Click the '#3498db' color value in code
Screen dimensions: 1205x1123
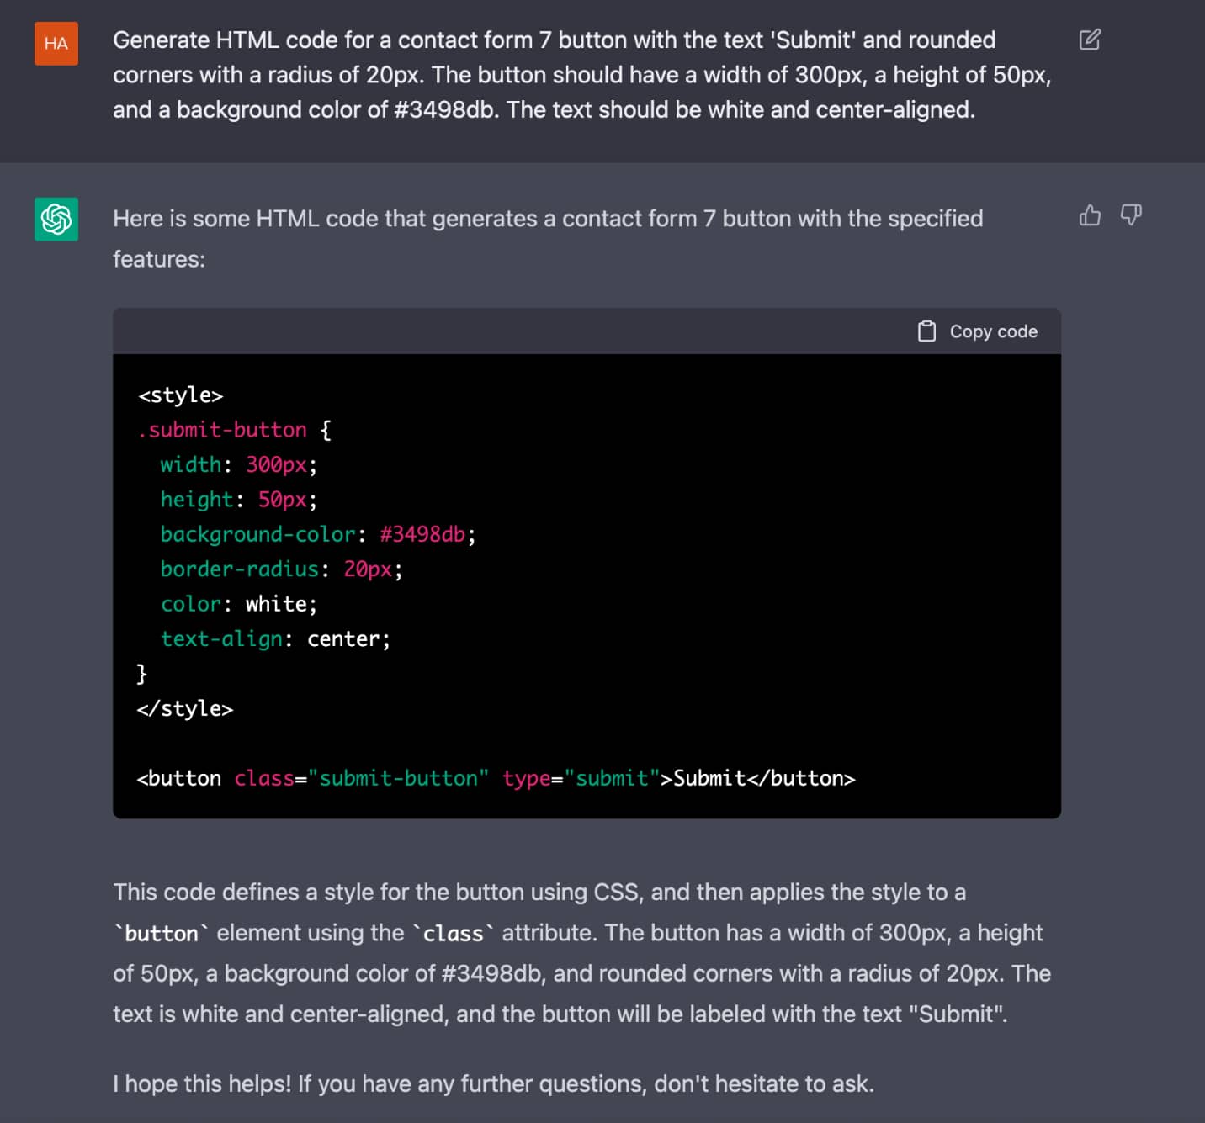422,534
